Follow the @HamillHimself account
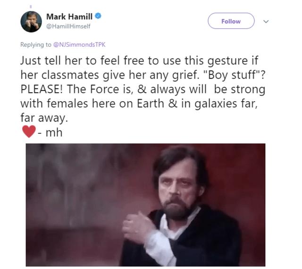This screenshot has height=269, width=302. coord(231,21)
